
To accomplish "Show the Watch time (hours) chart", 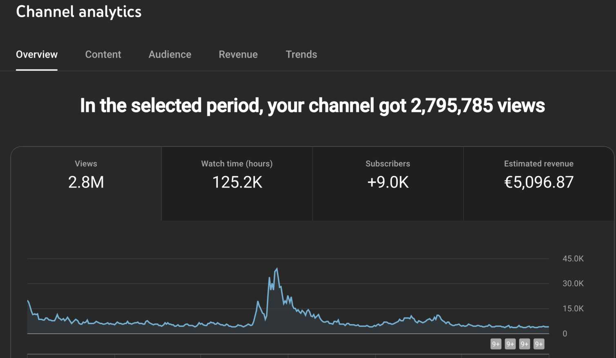I will pyautogui.click(x=237, y=184).
